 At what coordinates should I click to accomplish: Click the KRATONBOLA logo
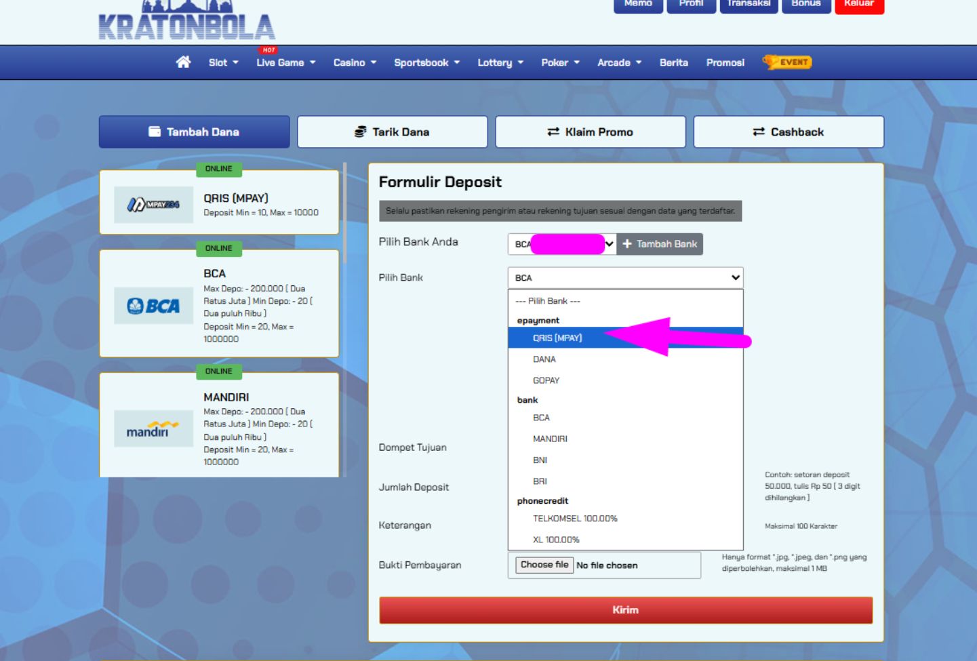tap(186, 21)
